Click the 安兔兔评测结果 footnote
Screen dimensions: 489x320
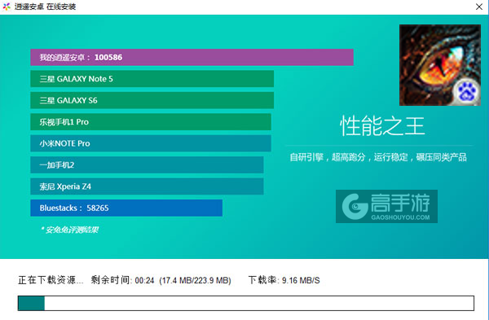pyautogui.click(x=70, y=230)
